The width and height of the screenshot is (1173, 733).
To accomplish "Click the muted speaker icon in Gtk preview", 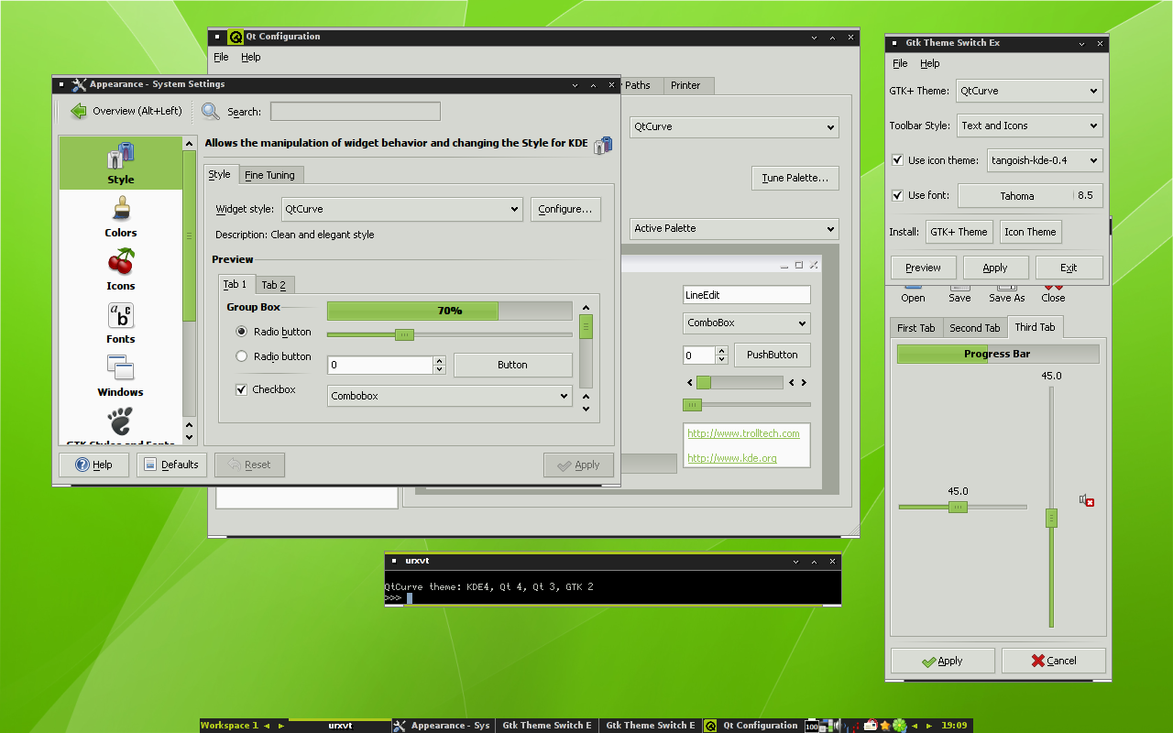I will click(x=1087, y=500).
